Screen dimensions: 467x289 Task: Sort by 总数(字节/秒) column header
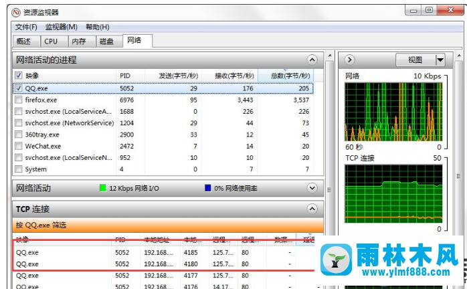coord(286,76)
